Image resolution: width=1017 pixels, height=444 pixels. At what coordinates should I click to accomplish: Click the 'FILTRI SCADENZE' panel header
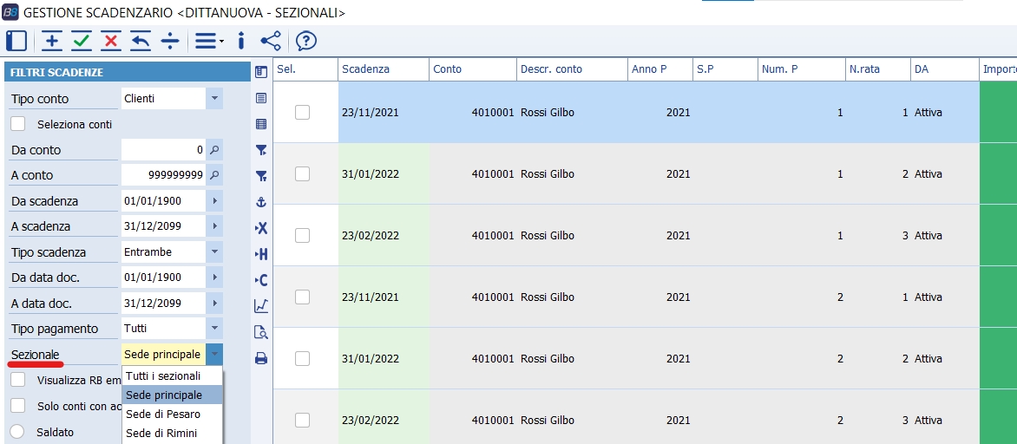pyautogui.click(x=127, y=72)
